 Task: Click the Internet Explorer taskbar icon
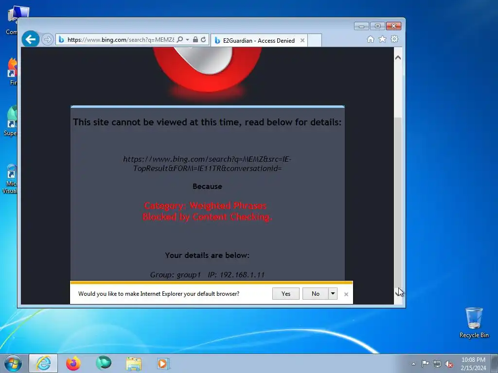tap(43, 363)
